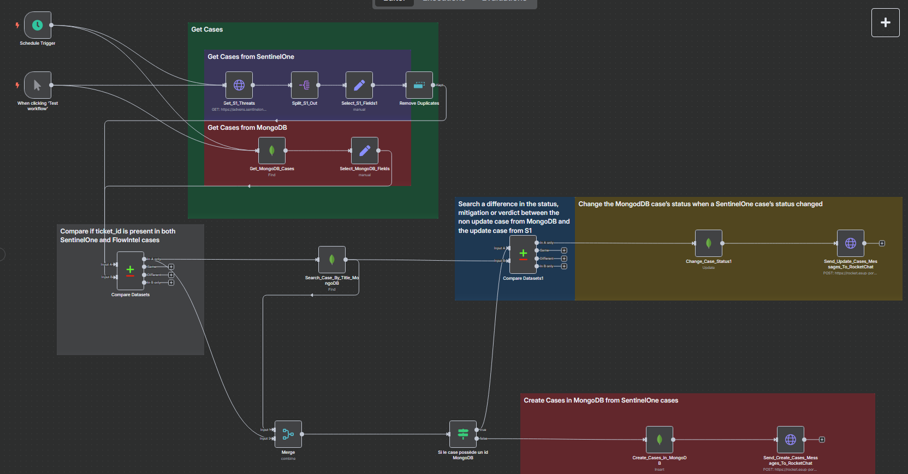This screenshot has width=908, height=474.
Task: Select 'Compare if ticket_id is present' sticky note text
Action: 118,236
